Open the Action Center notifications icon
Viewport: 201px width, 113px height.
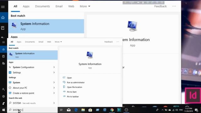point(196,110)
